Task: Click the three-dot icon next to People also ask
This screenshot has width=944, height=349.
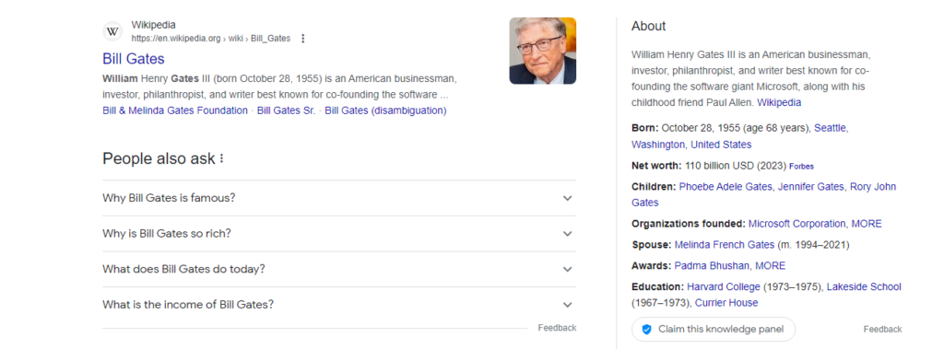Action: point(221,159)
